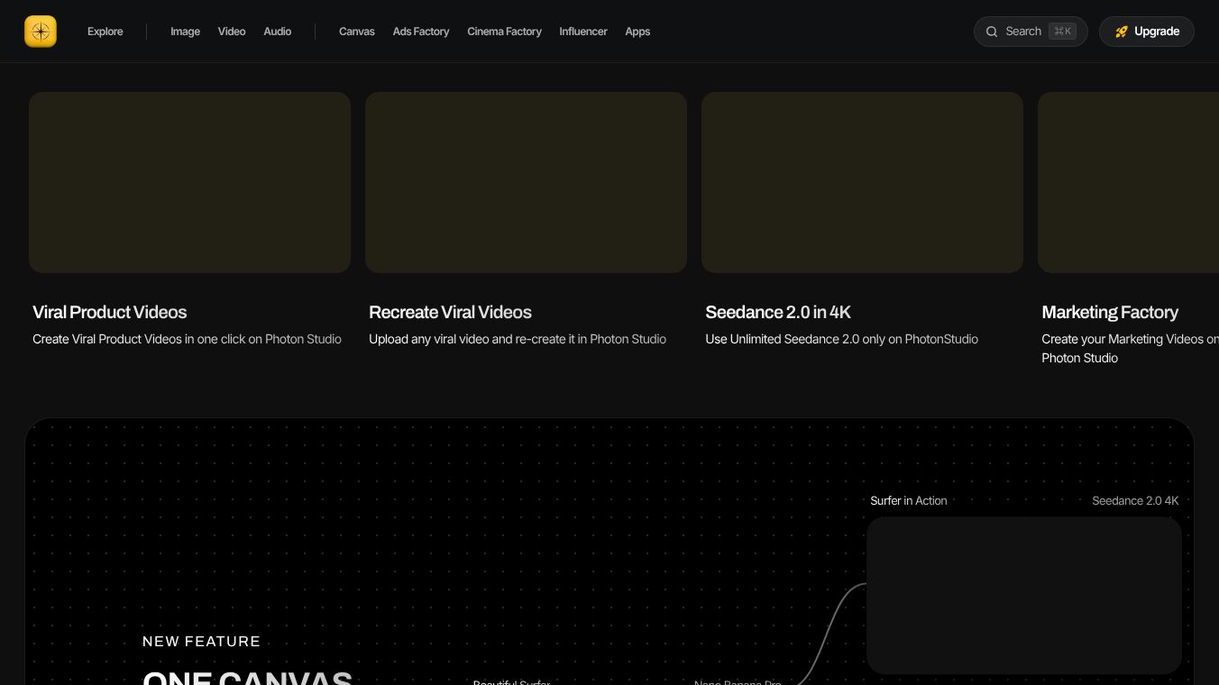The height and width of the screenshot is (685, 1219).
Task: Open the Viral Product Videos thumbnail
Action: [189, 182]
